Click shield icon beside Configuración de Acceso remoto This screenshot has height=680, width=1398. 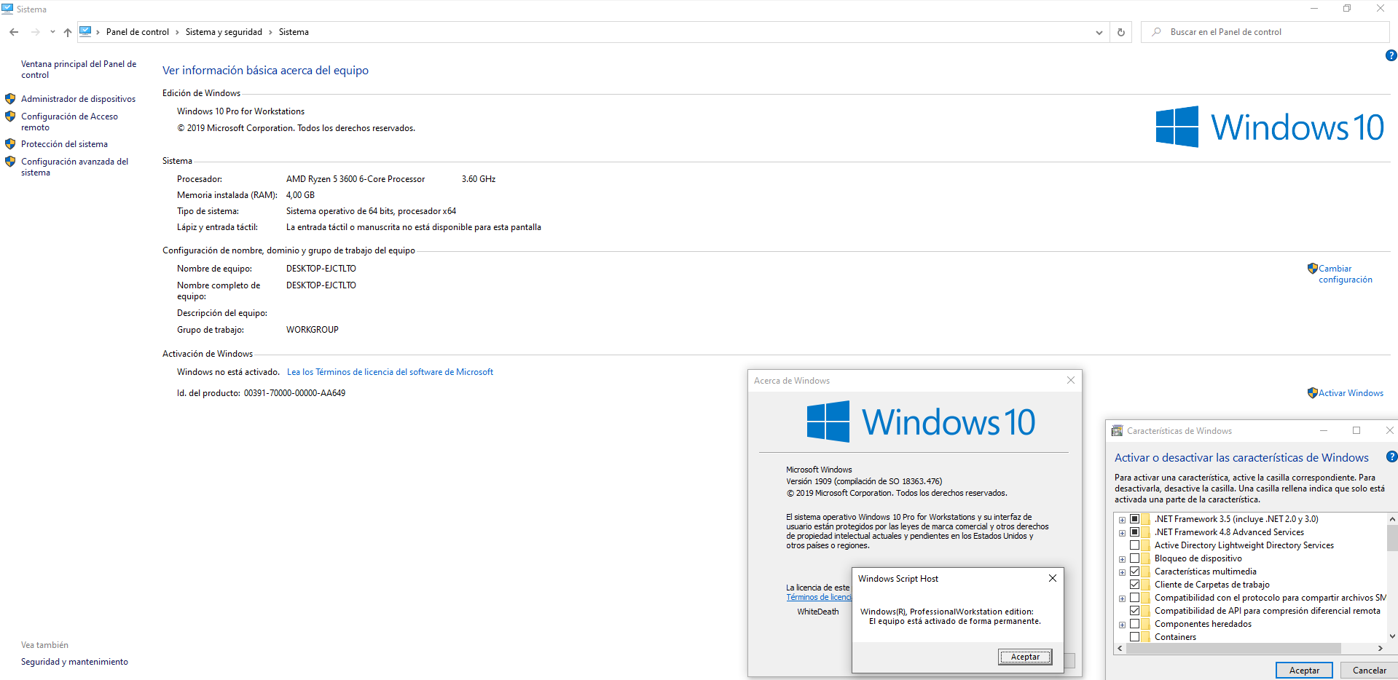[10, 116]
